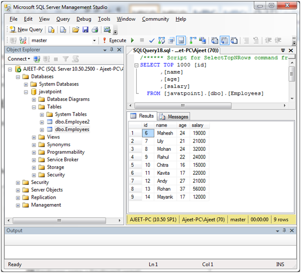Click the query editor vertical scrollbar thumb
This screenshot has height=273, width=301.
[x=292, y=74]
